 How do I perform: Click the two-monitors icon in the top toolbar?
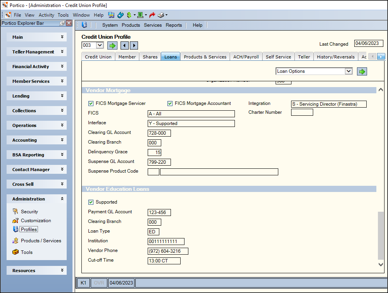(x=111, y=15)
